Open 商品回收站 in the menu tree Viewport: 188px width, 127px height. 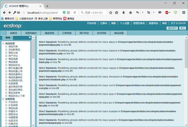tap(14, 65)
